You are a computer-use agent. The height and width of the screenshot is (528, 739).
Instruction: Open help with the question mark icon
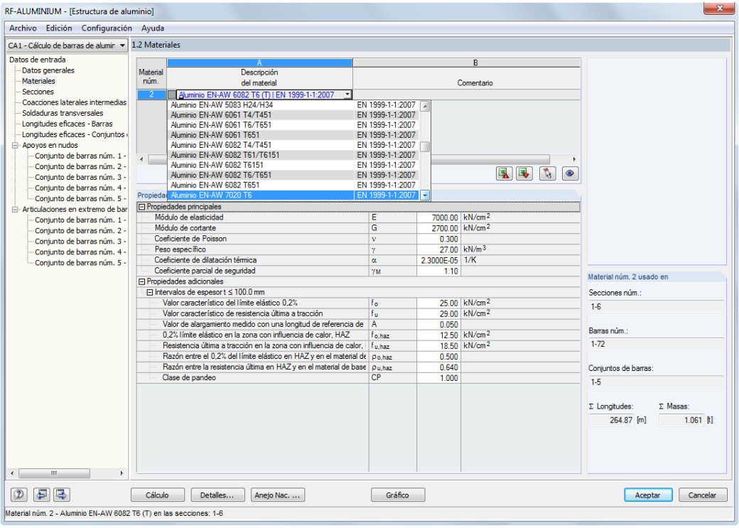coord(19,495)
